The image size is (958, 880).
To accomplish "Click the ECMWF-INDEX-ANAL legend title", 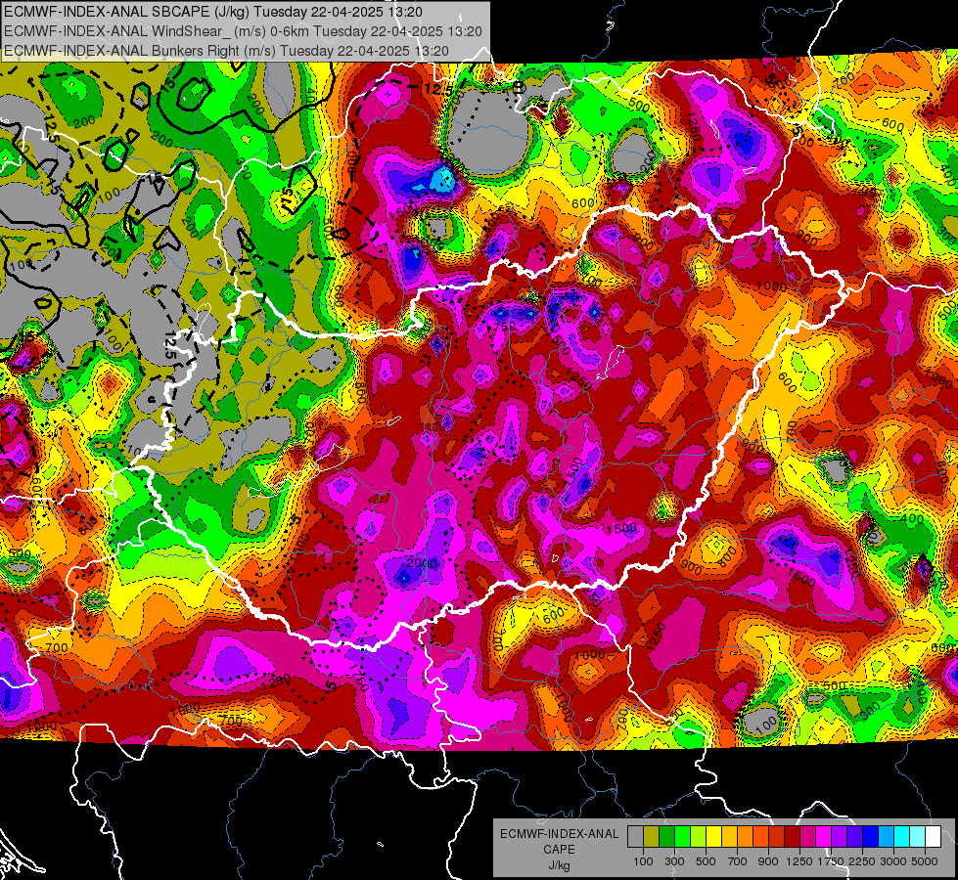I will tap(560, 834).
